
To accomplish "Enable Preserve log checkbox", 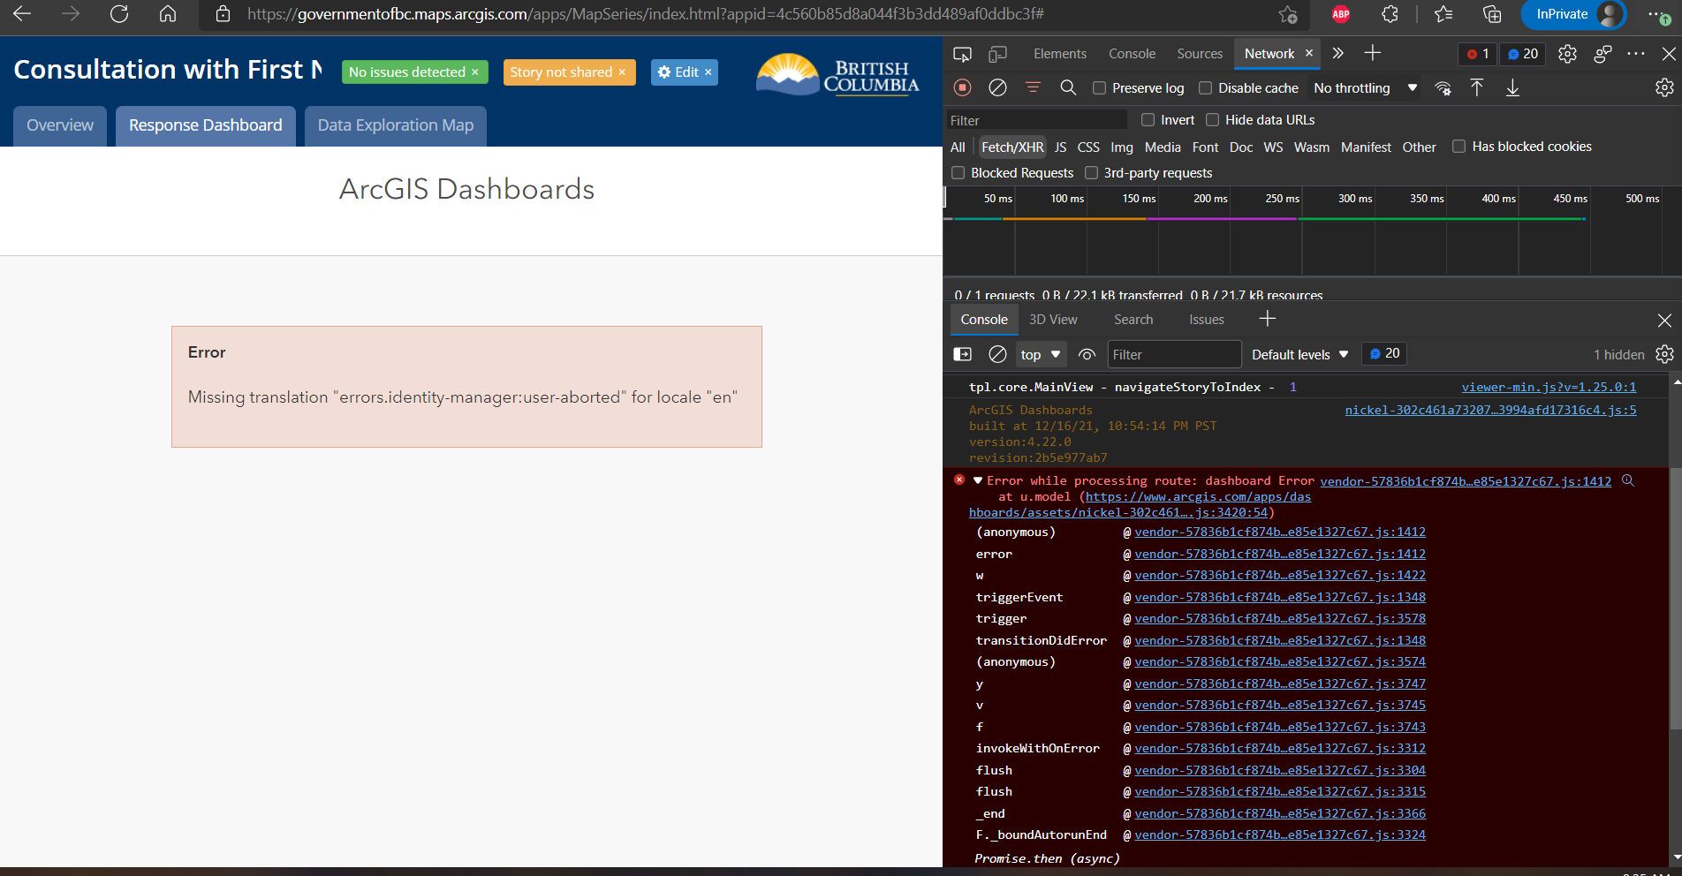I will coord(1099,87).
